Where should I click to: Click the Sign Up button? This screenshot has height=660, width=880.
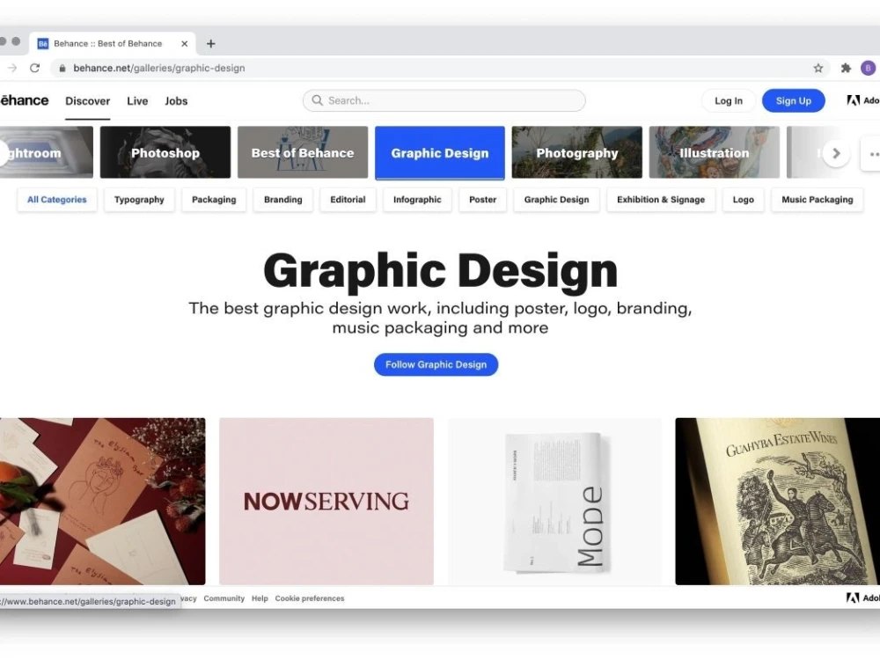[794, 100]
